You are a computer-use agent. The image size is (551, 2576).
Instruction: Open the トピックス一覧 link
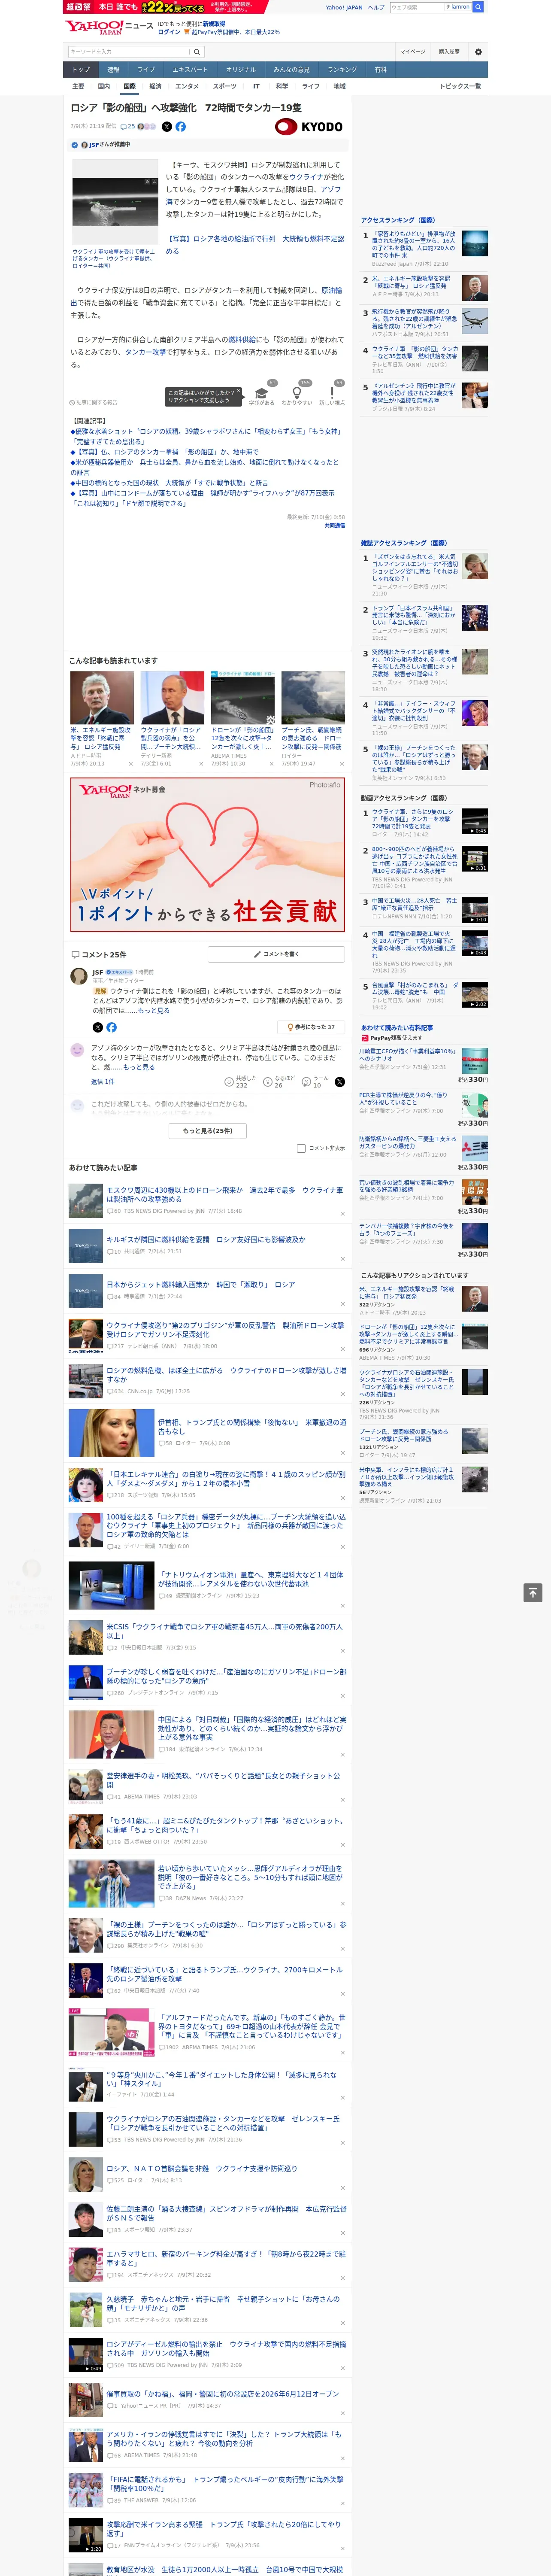click(460, 86)
